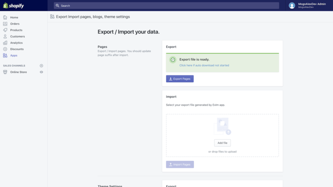The height and width of the screenshot is (187, 333).
Task: Click the user avatar icon
Action: [x=292, y=6]
